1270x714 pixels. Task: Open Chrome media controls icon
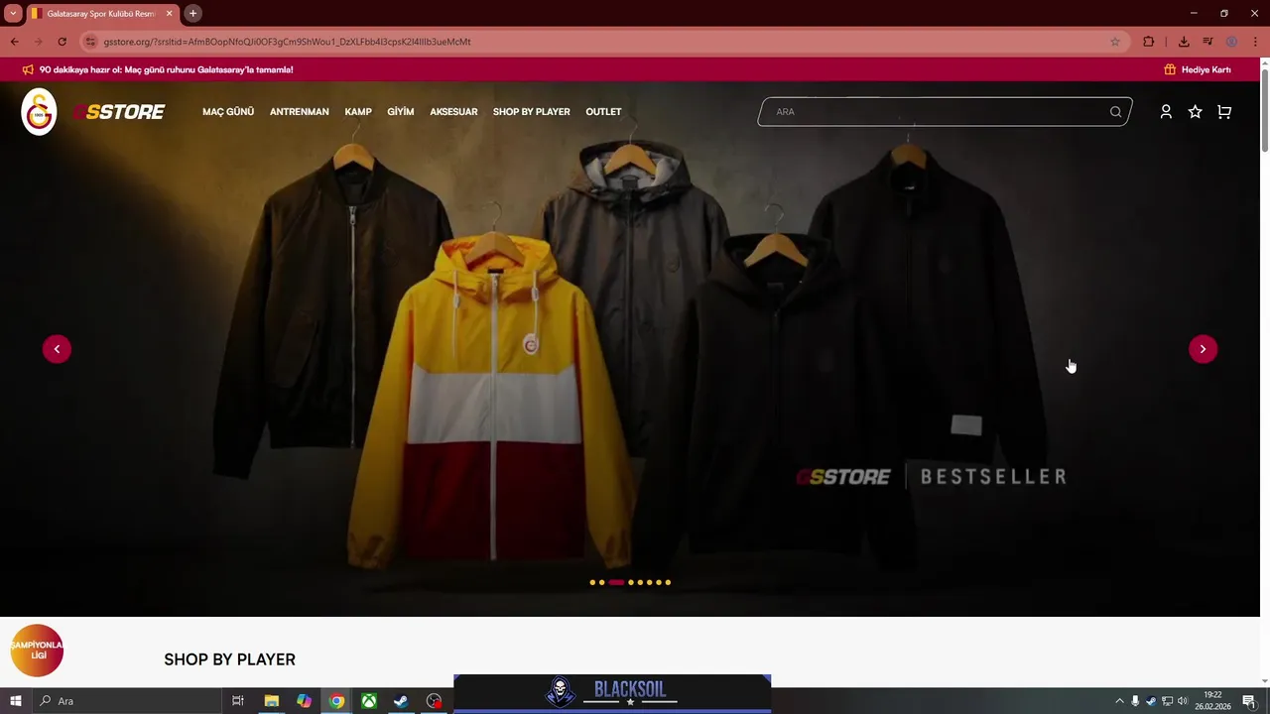(1207, 42)
